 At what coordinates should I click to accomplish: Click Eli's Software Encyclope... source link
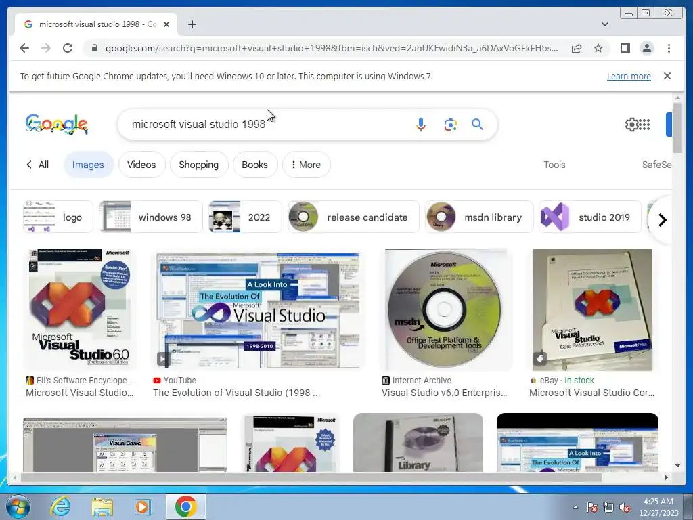80,381
